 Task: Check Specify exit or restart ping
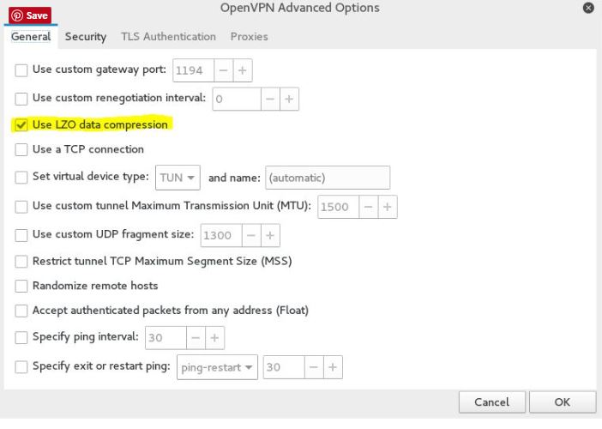click(x=21, y=366)
